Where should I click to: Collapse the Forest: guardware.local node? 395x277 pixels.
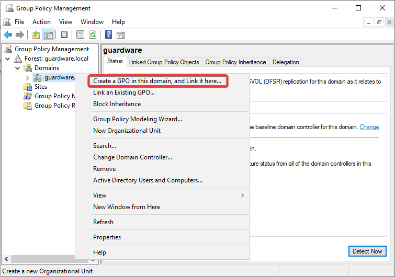[x=8, y=59]
